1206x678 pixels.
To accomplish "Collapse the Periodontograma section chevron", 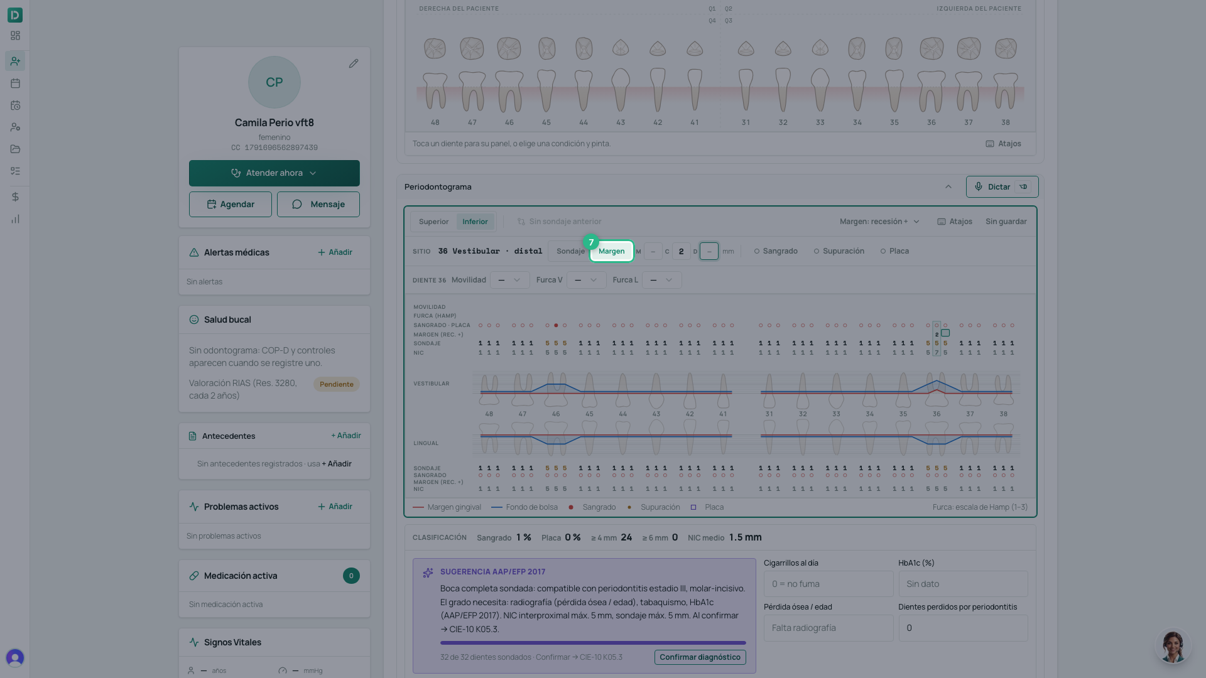I will (948, 186).
